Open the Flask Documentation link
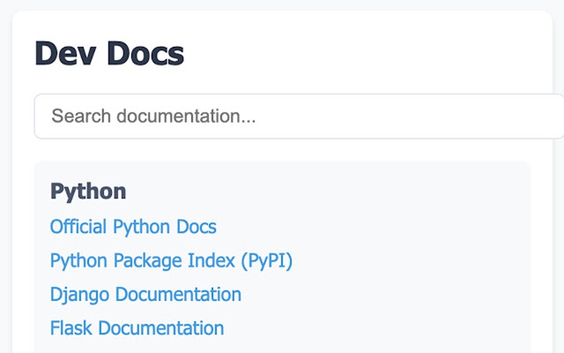 (137, 328)
